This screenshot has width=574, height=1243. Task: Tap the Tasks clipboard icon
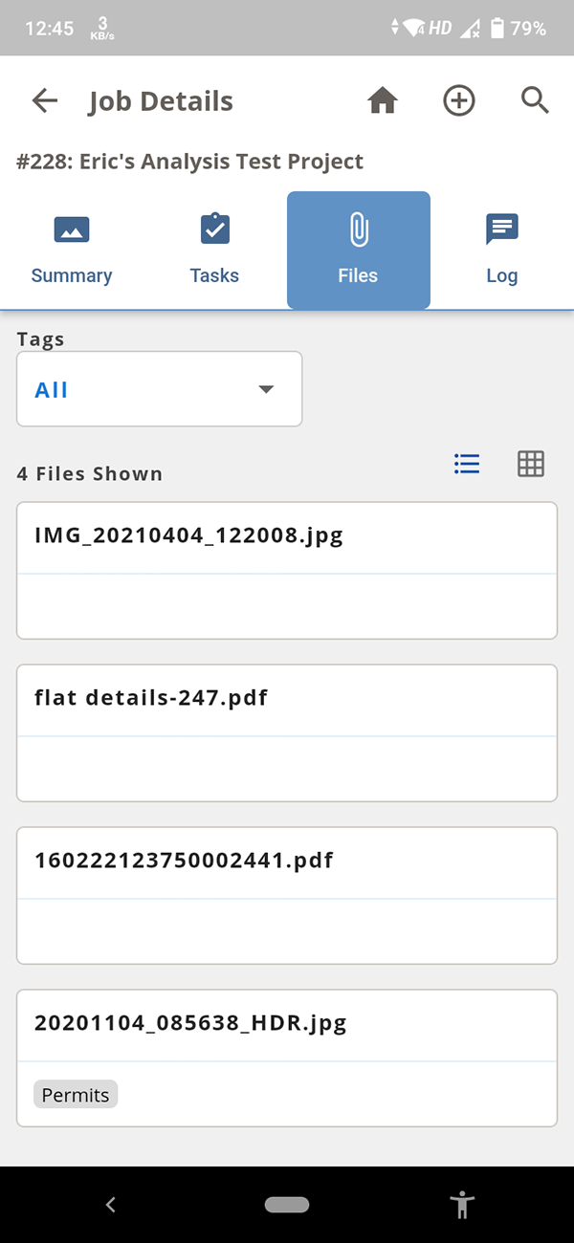tap(213, 229)
